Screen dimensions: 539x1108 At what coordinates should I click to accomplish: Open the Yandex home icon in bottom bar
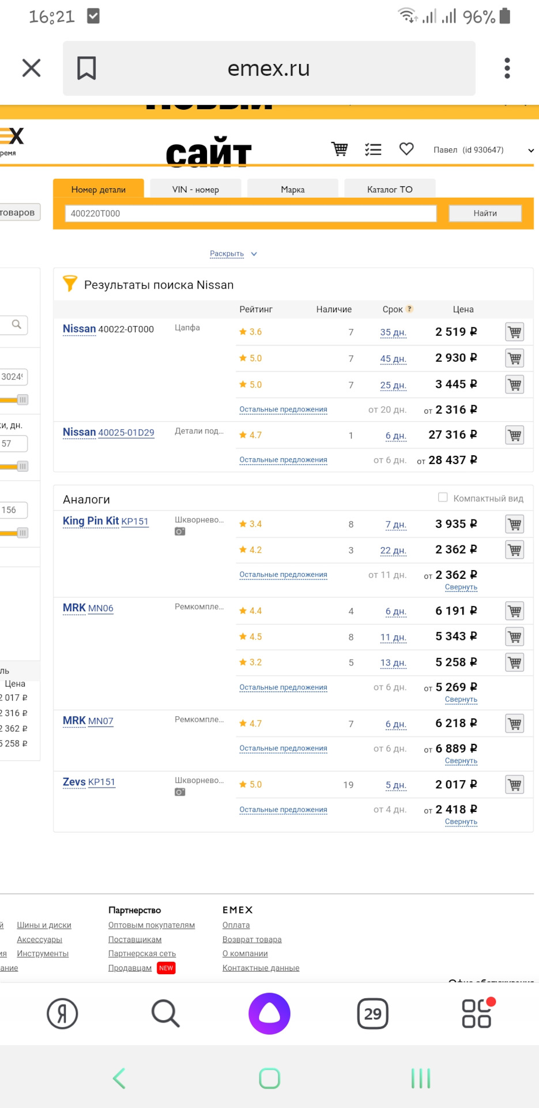point(62,1014)
